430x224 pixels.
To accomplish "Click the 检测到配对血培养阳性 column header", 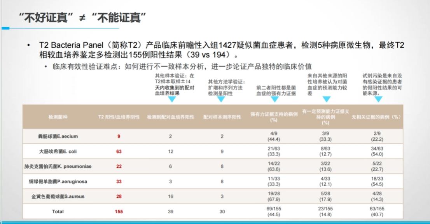I will click(171, 117).
